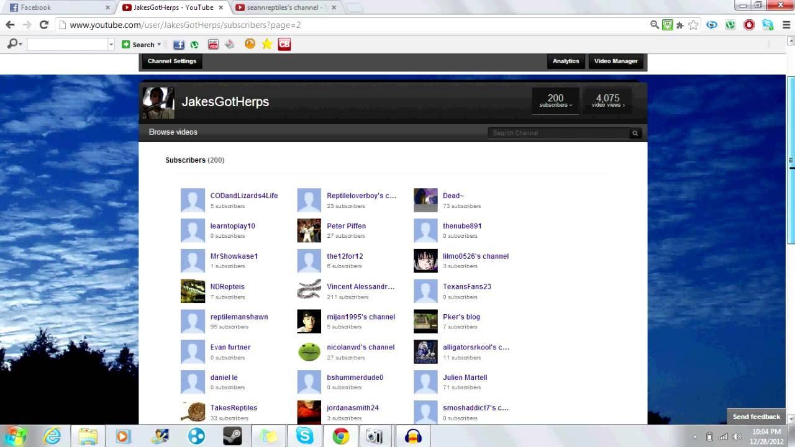Viewport: 795px width, 447px height.
Task: Click the browser Forward arrow
Action: tap(27, 25)
